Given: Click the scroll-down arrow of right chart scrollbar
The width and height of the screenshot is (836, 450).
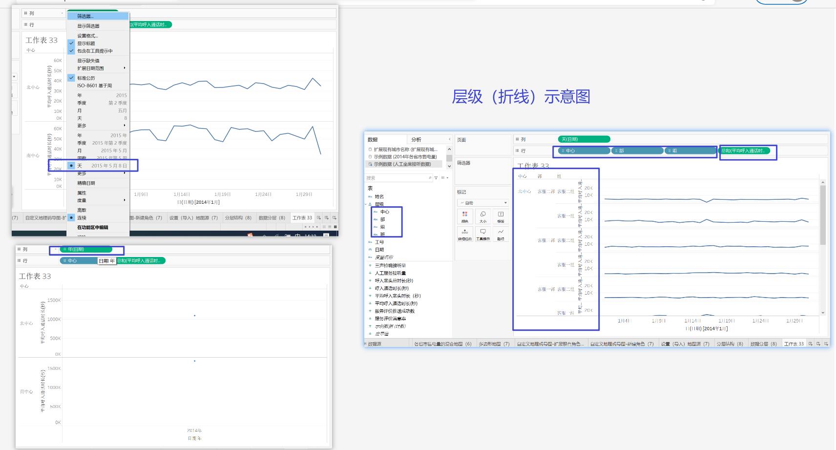Looking at the screenshot, I should coord(823,313).
